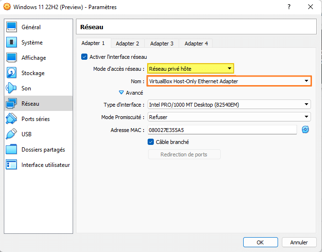Open Interface utilisateur settings
322x252 pixels.
(x=45, y=165)
